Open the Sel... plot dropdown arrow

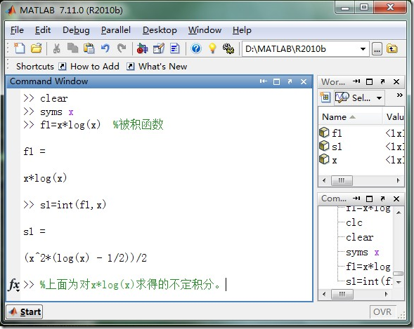point(379,98)
